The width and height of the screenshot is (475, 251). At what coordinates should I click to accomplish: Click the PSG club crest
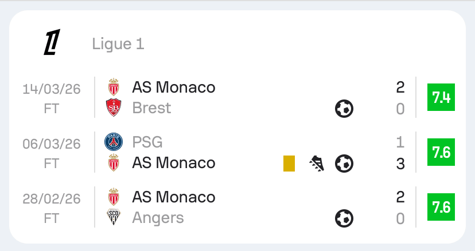point(114,142)
